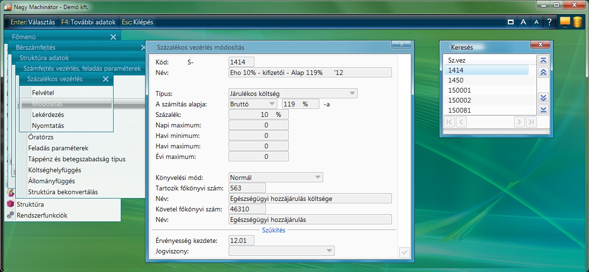Choose Nyomtatás in Százalékos vezérlés menu
589x272 pixels.
click(48, 126)
